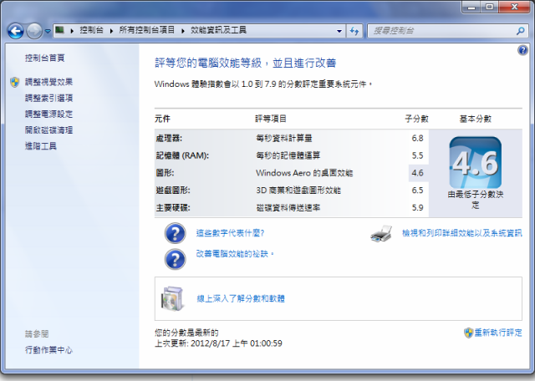Open 調整電源設定 sidebar link
Viewport: 535px width, 381px height.
[48, 114]
